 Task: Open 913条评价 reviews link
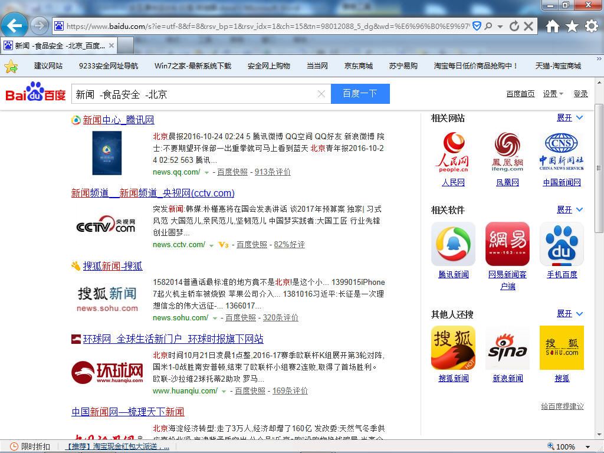coord(273,172)
